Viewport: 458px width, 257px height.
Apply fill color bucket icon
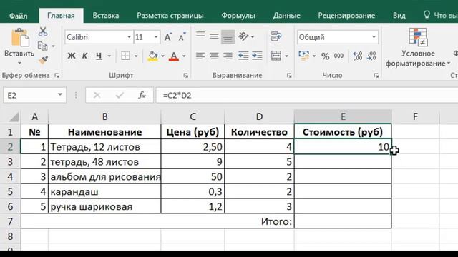point(152,56)
